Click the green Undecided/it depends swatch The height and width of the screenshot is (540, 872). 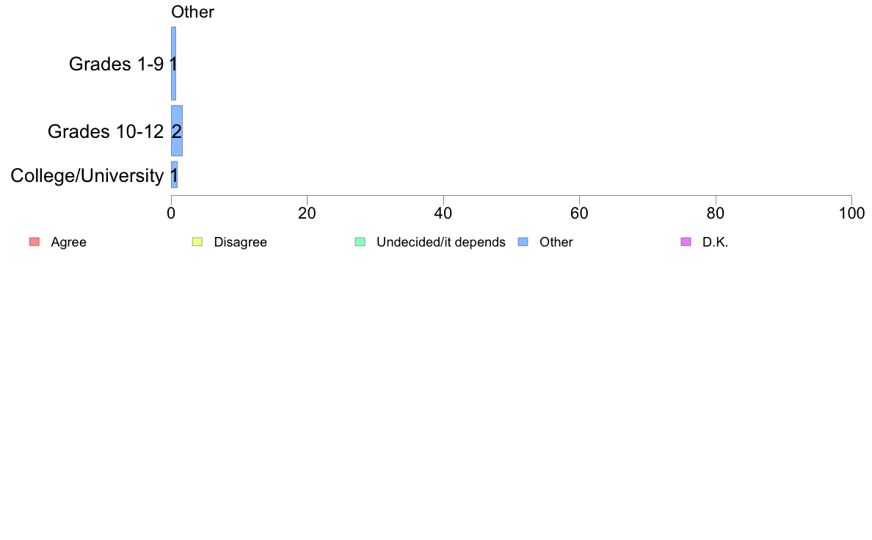click(x=360, y=242)
